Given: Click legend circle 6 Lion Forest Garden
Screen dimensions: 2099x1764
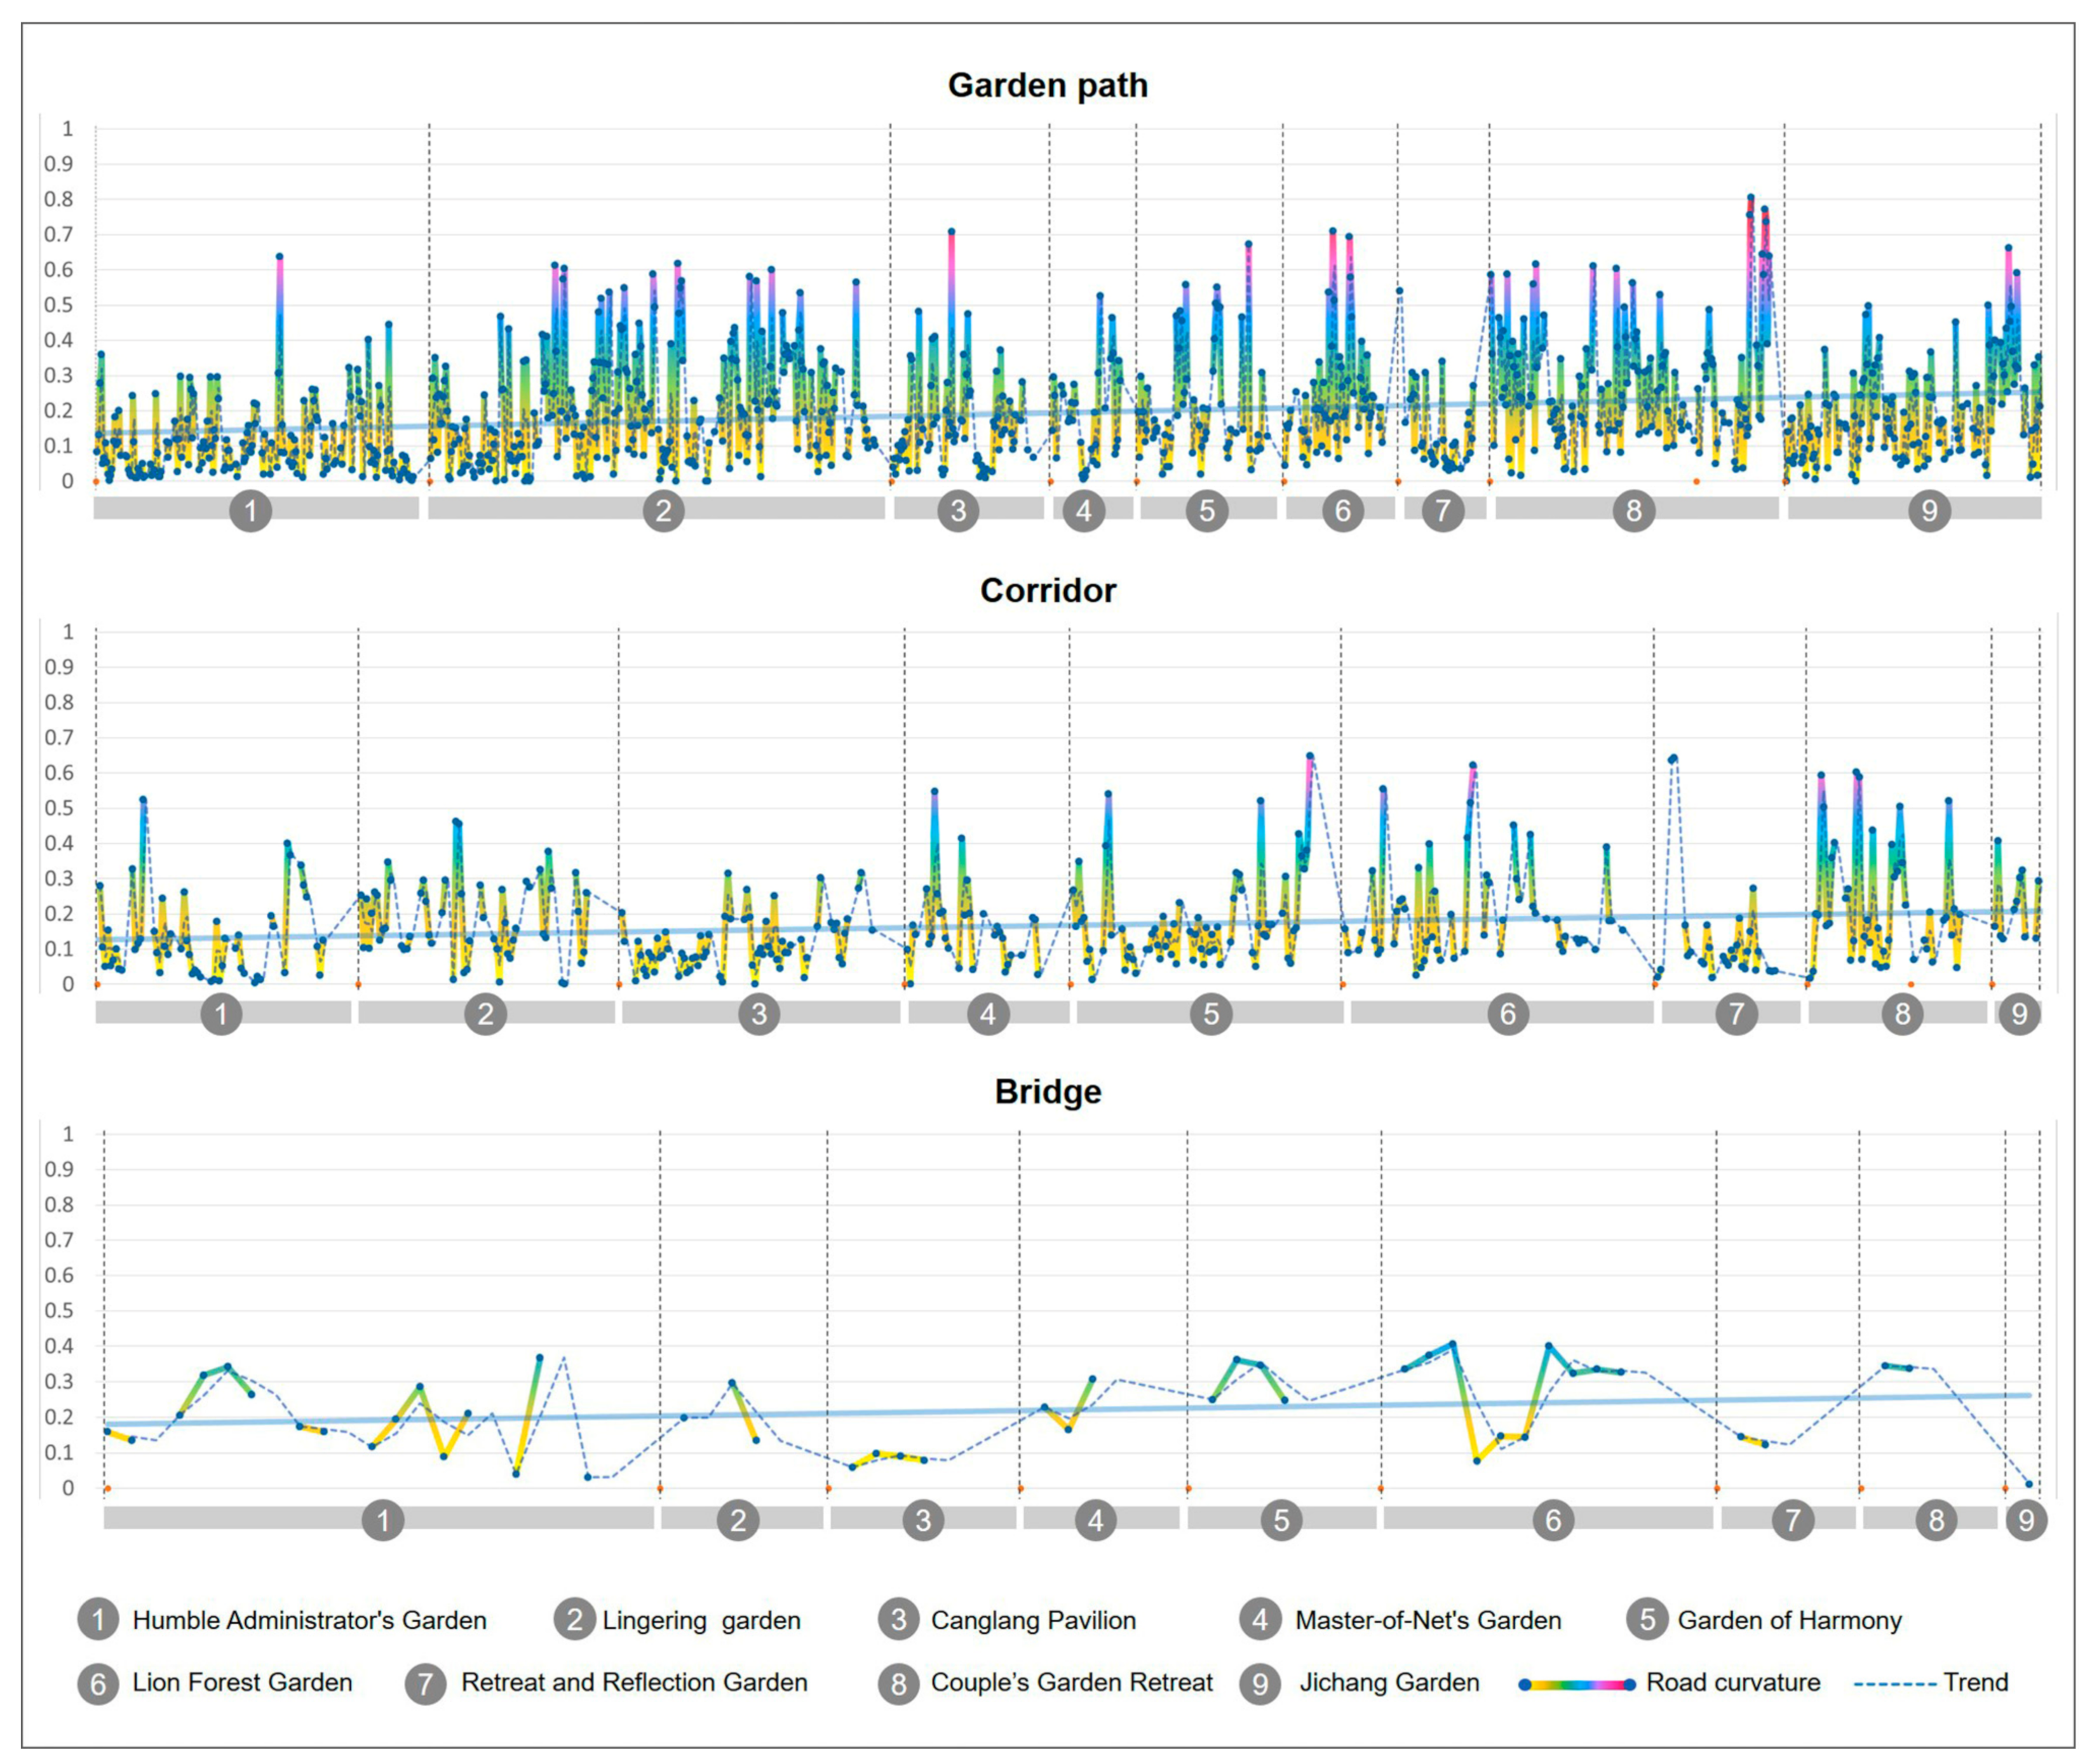Looking at the screenshot, I should pos(98,1683).
